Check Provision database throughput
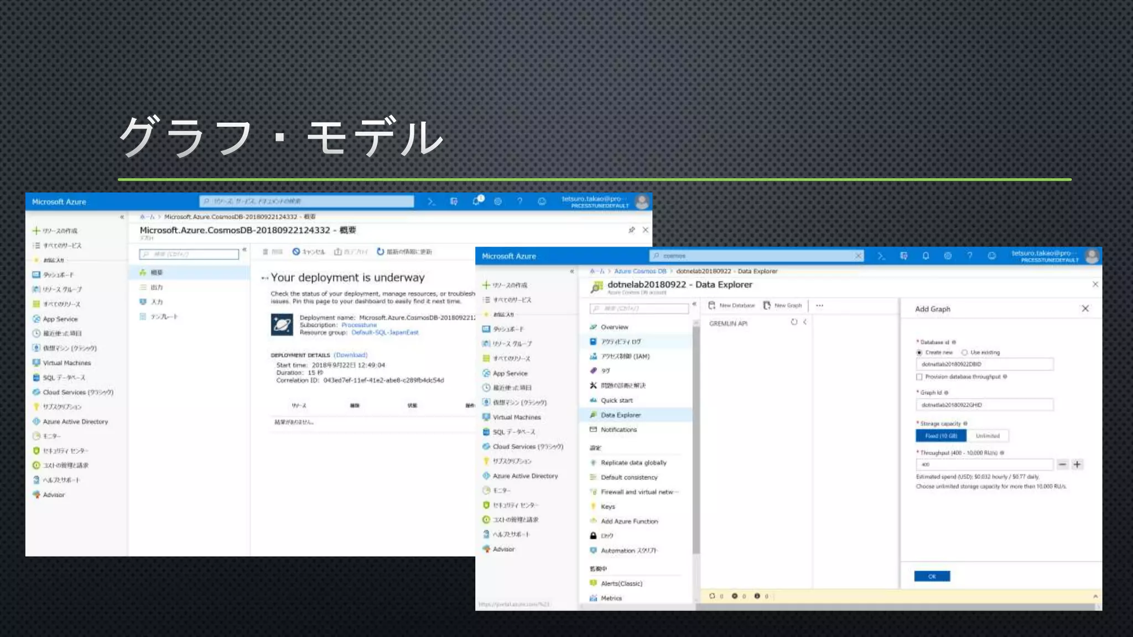Image resolution: width=1133 pixels, height=637 pixels. [919, 377]
